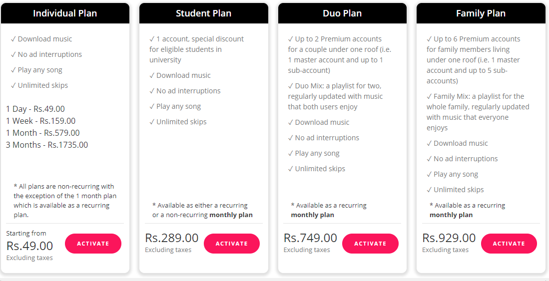Viewport: 549px width, 281px height.
Task: Click the Rs.289.00 Student price
Action: point(171,238)
